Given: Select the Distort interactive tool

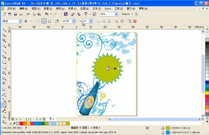Looking at the screenshot, I should point(4,105).
